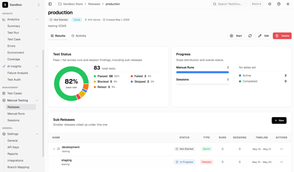294x172 pixels.
Task: Open the staging sub-release name
Action: pos(67,160)
